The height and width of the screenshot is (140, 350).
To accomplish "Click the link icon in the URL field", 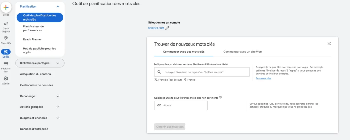I will click(159, 105).
